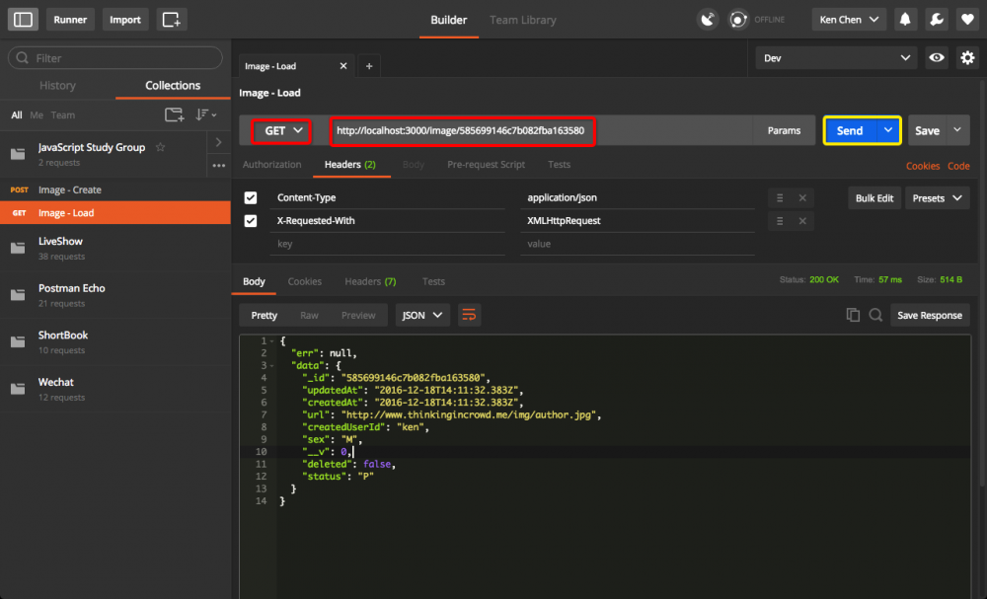Click the heart icon in the header

pyautogui.click(x=966, y=19)
